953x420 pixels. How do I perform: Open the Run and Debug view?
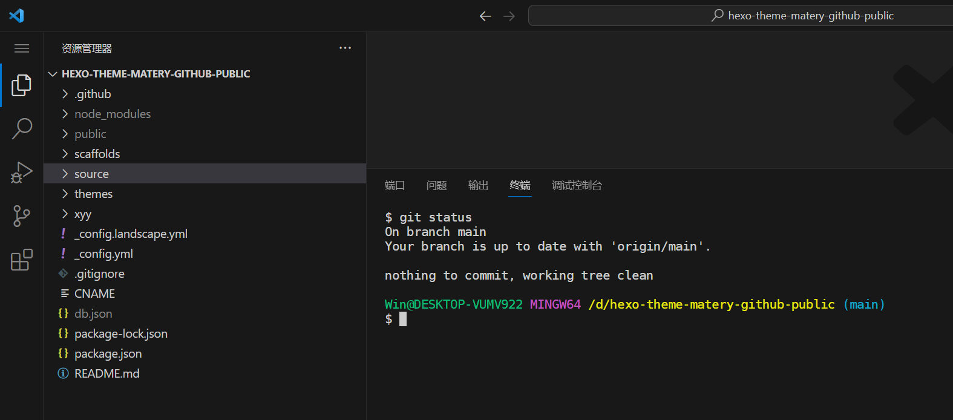tap(22, 172)
